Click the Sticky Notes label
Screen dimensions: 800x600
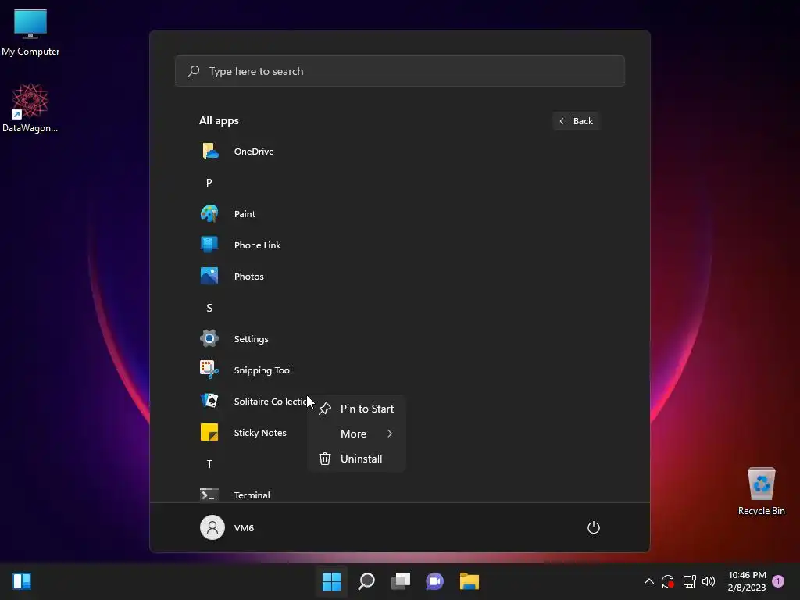260,433
